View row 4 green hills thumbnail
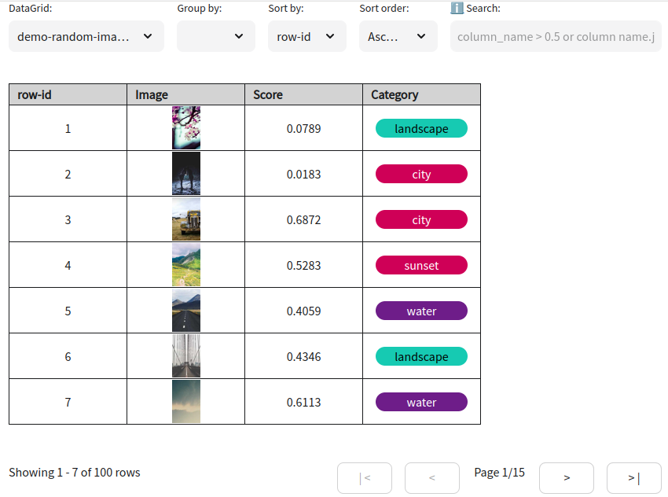This screenshot has width=668, height=497. coord(186,265)
